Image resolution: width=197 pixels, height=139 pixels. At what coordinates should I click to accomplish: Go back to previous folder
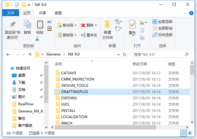8,55
